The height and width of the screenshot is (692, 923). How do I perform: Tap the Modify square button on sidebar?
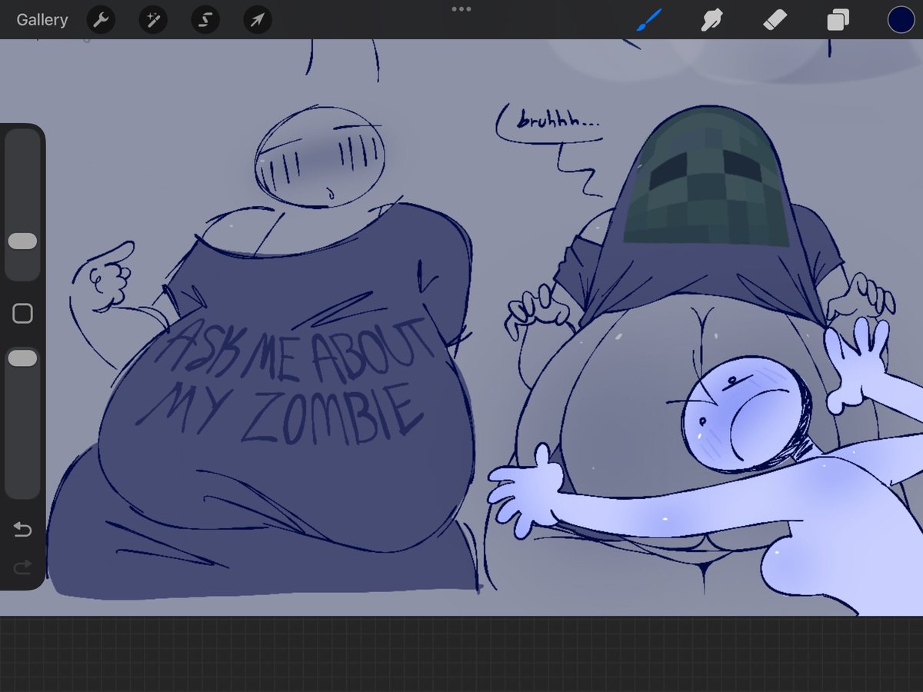click(x=22, y=312)
